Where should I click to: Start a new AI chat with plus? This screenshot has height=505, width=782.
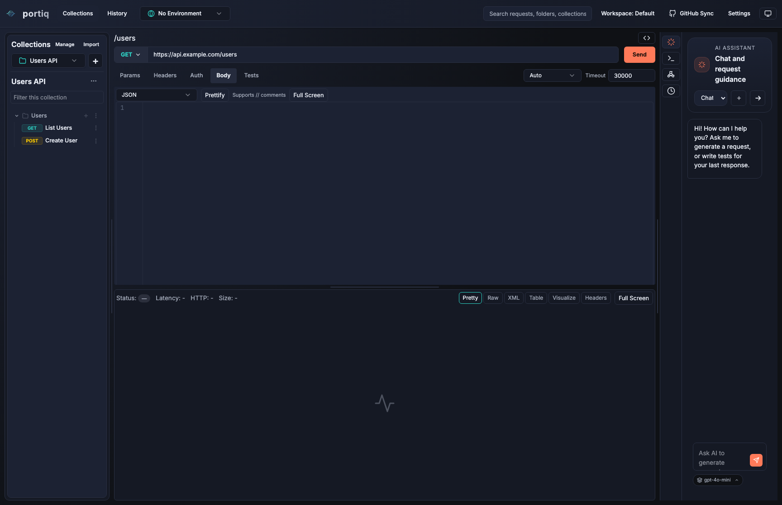(739, 98)
